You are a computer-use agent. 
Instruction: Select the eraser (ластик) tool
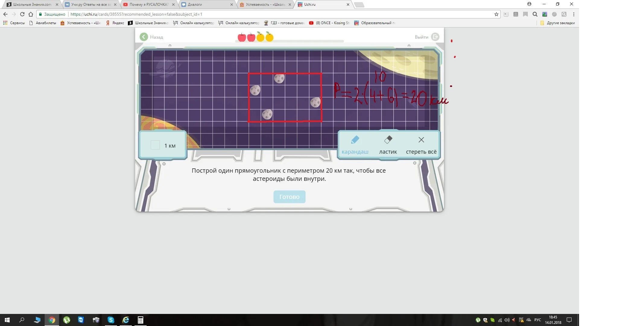click(x=388, y=144)
